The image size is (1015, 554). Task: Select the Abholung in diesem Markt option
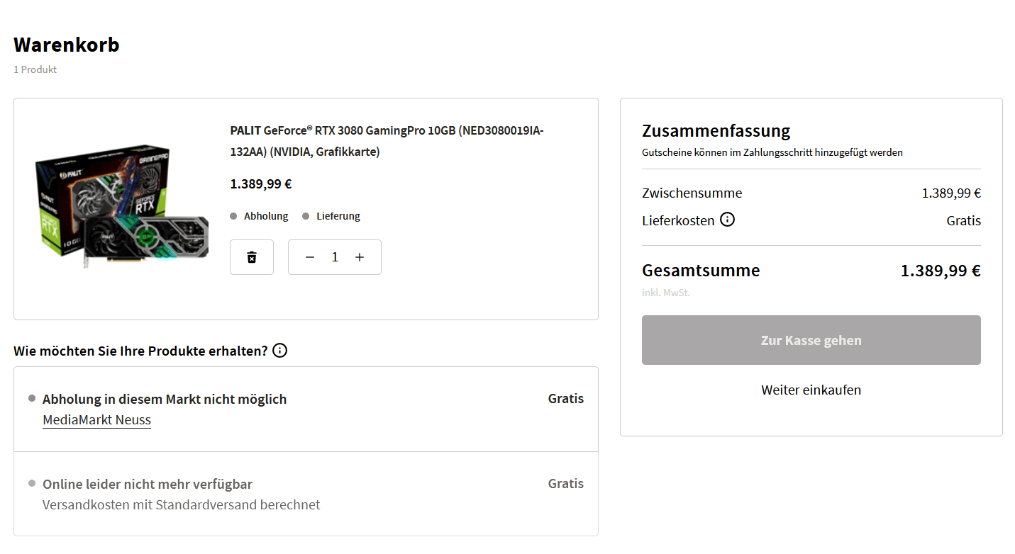[306, 409]
